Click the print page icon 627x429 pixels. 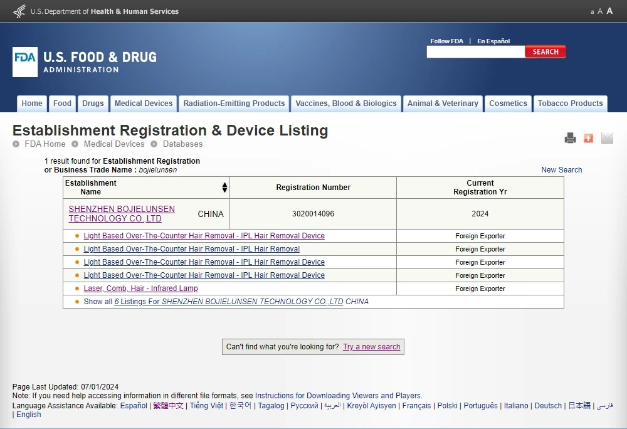pyautogui.click(x=570, y=138)
